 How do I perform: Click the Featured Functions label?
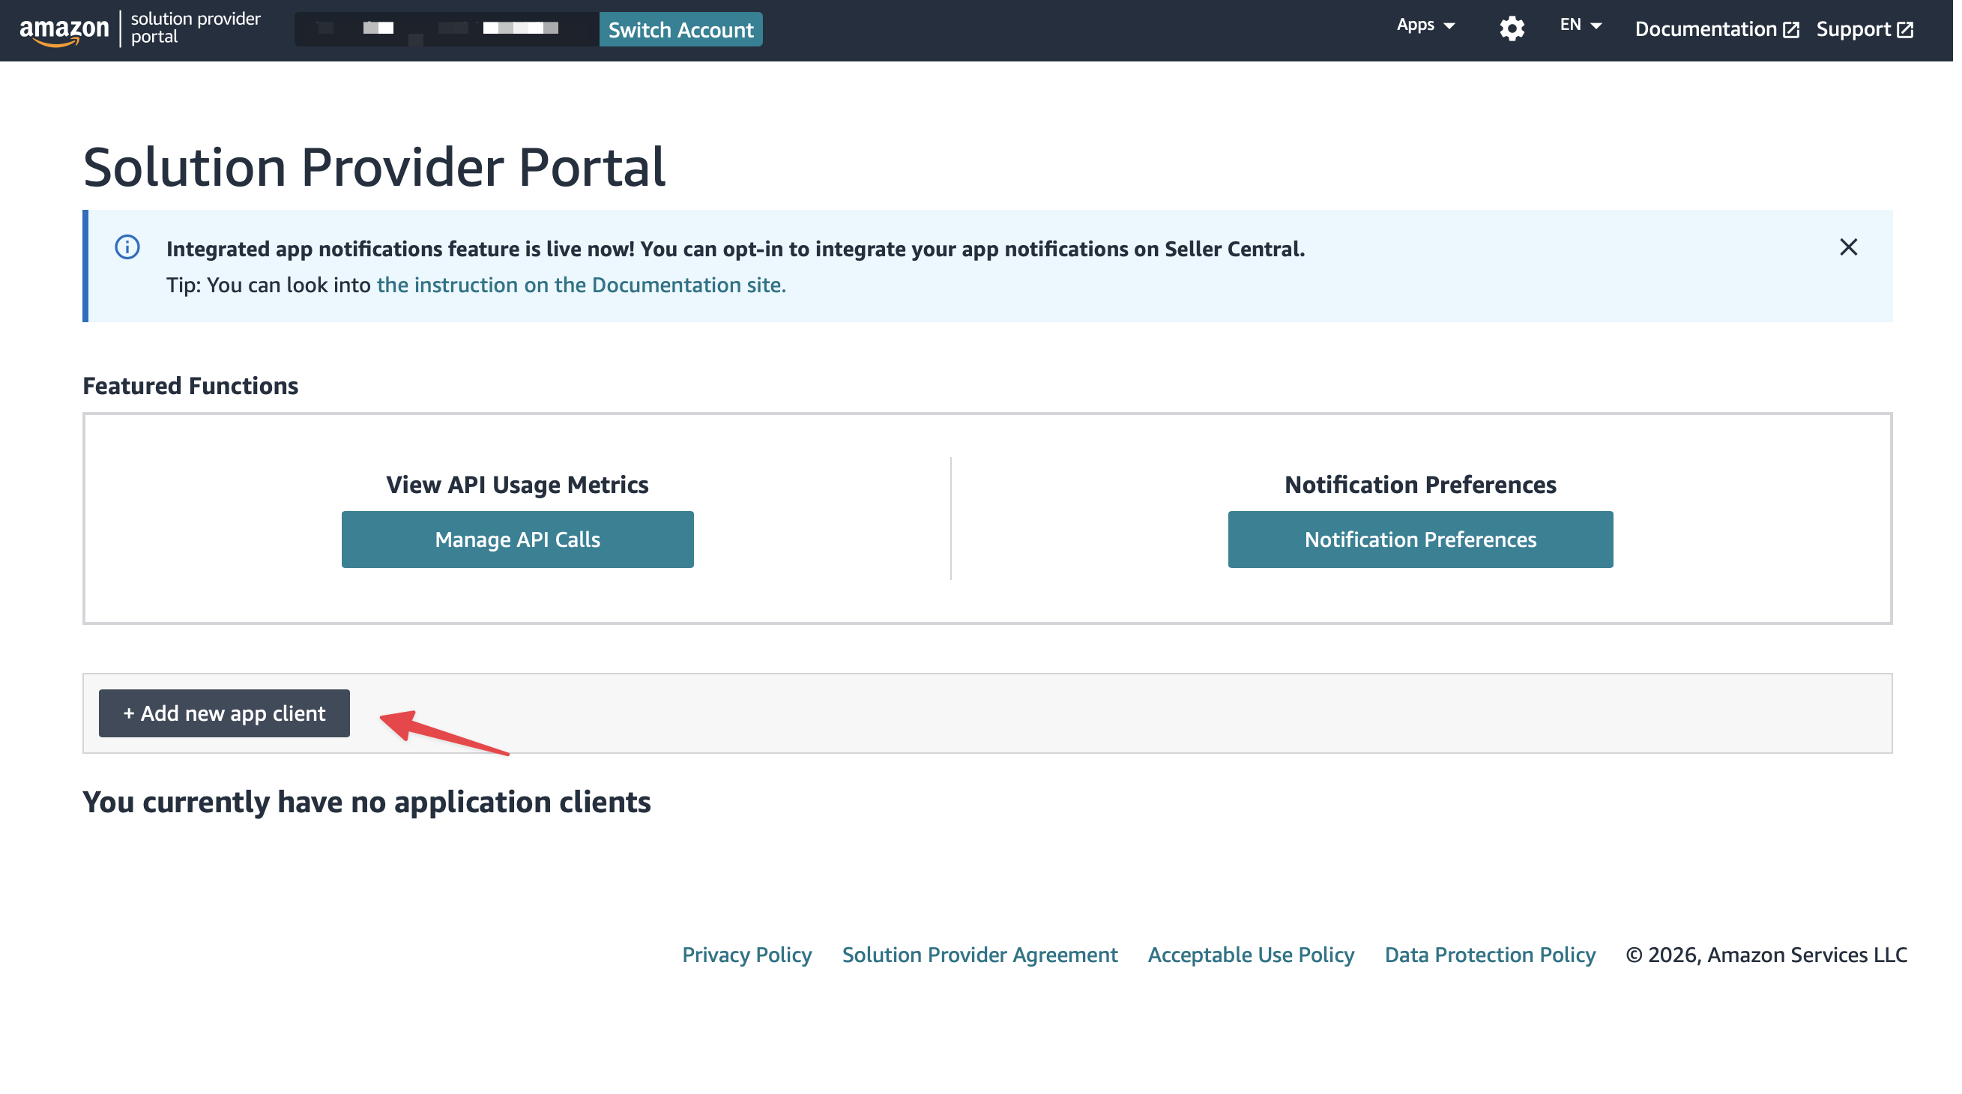[x=190, y=386]
